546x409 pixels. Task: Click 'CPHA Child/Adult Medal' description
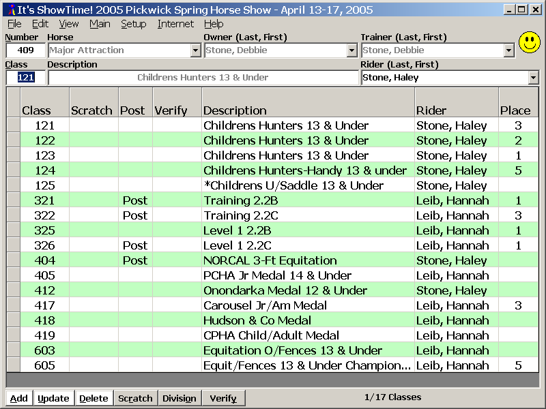coord(271,335)
